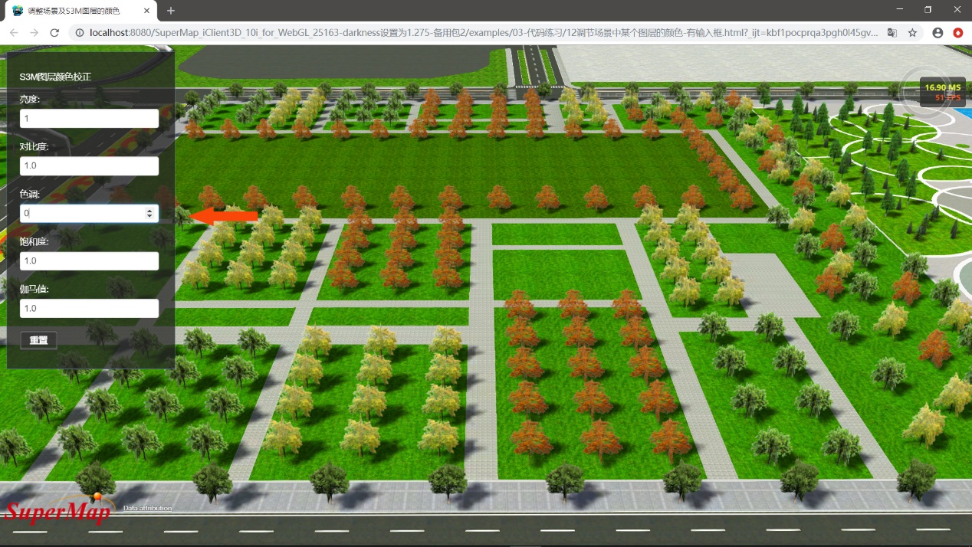Screen dimensions: 972x547
Task: Click the 亮度 input field
Action: [89, 119]
